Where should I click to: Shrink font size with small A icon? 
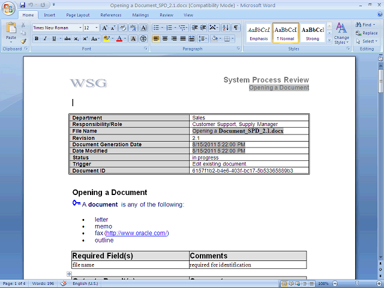click(x=113, y=28)
